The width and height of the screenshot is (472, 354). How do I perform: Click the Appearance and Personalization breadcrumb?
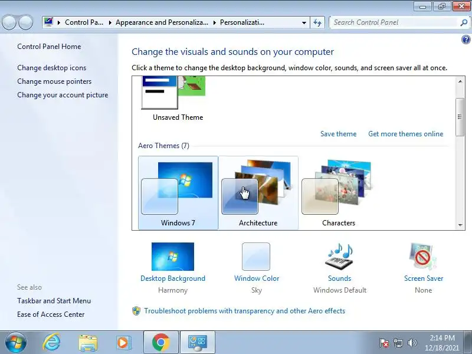[x=162, y=22]
